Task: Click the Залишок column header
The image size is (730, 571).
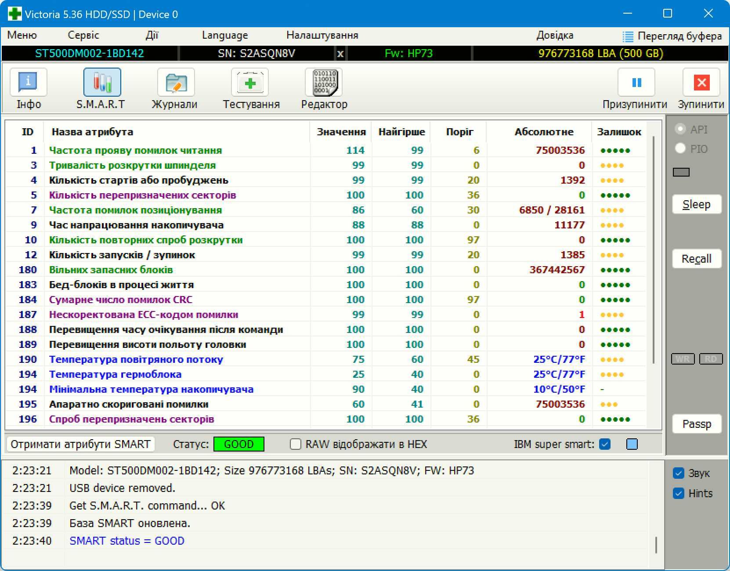Action: (619, 132)
